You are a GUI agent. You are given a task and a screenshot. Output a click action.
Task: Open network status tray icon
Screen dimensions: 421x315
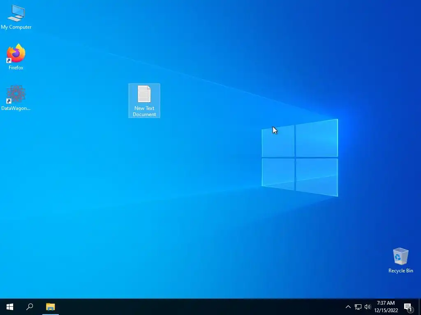358,307
